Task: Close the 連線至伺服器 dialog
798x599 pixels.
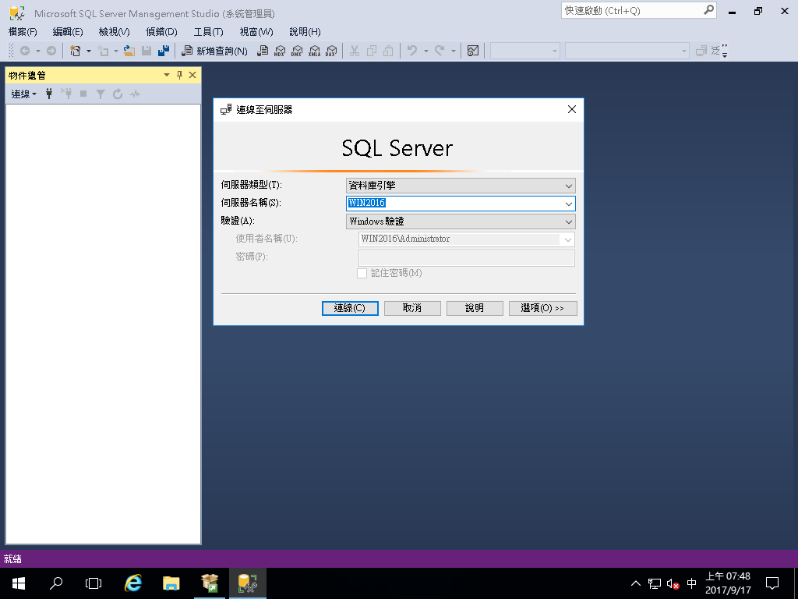Action: (x=571, y=109)
